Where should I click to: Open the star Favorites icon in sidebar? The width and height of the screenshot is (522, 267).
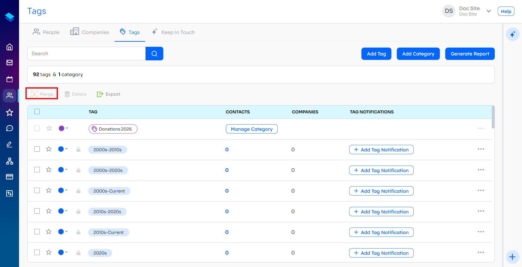pyautogui.click(x=10, y=112)
